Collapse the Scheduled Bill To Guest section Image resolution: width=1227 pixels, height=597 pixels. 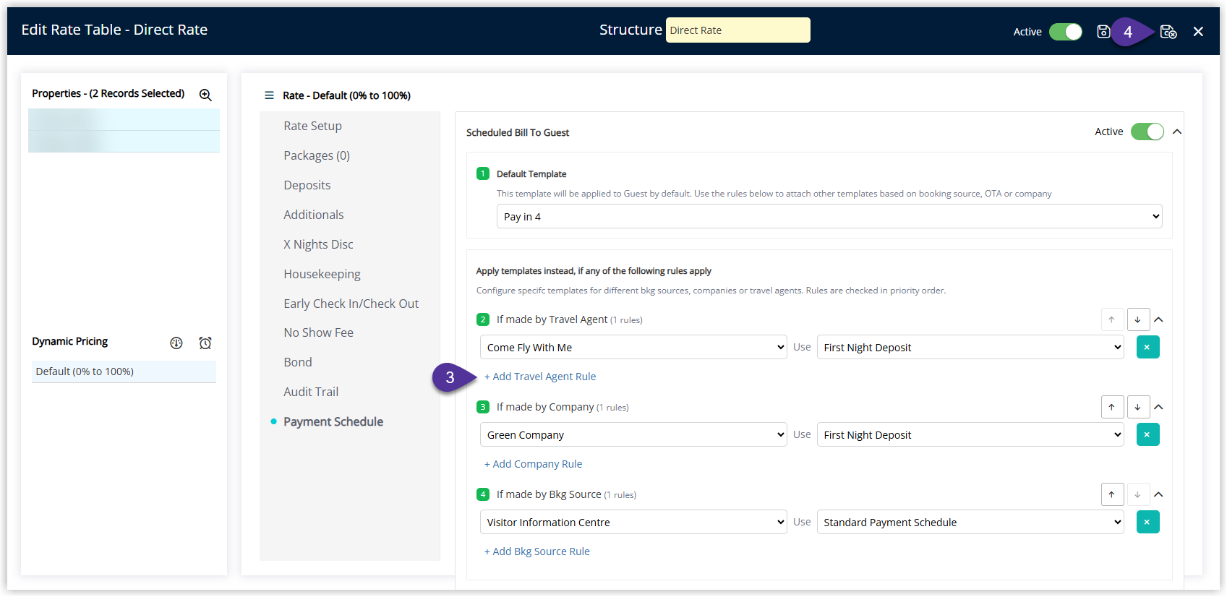pos(1177,132)
